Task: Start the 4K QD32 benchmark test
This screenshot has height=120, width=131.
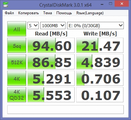Action: click(17, 95)
